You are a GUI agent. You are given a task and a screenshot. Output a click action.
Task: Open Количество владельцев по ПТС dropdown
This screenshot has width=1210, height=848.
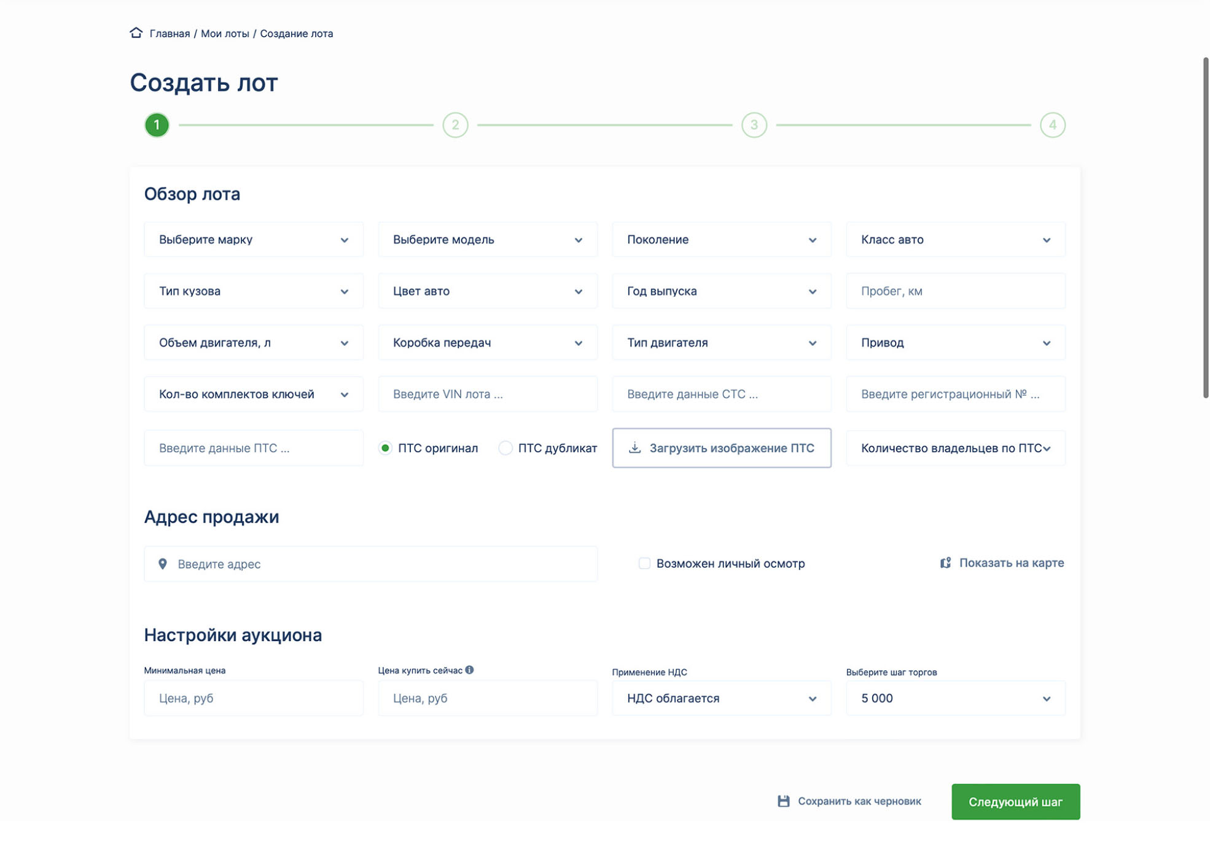click(956, 448)
